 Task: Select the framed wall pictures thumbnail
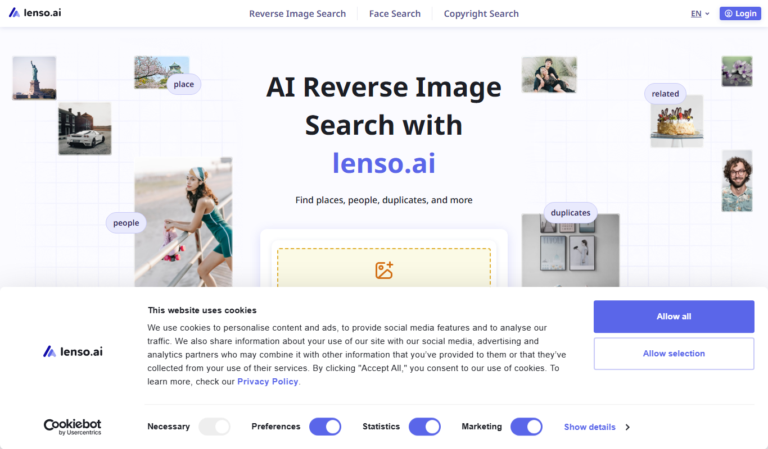[x=571, y=250]
